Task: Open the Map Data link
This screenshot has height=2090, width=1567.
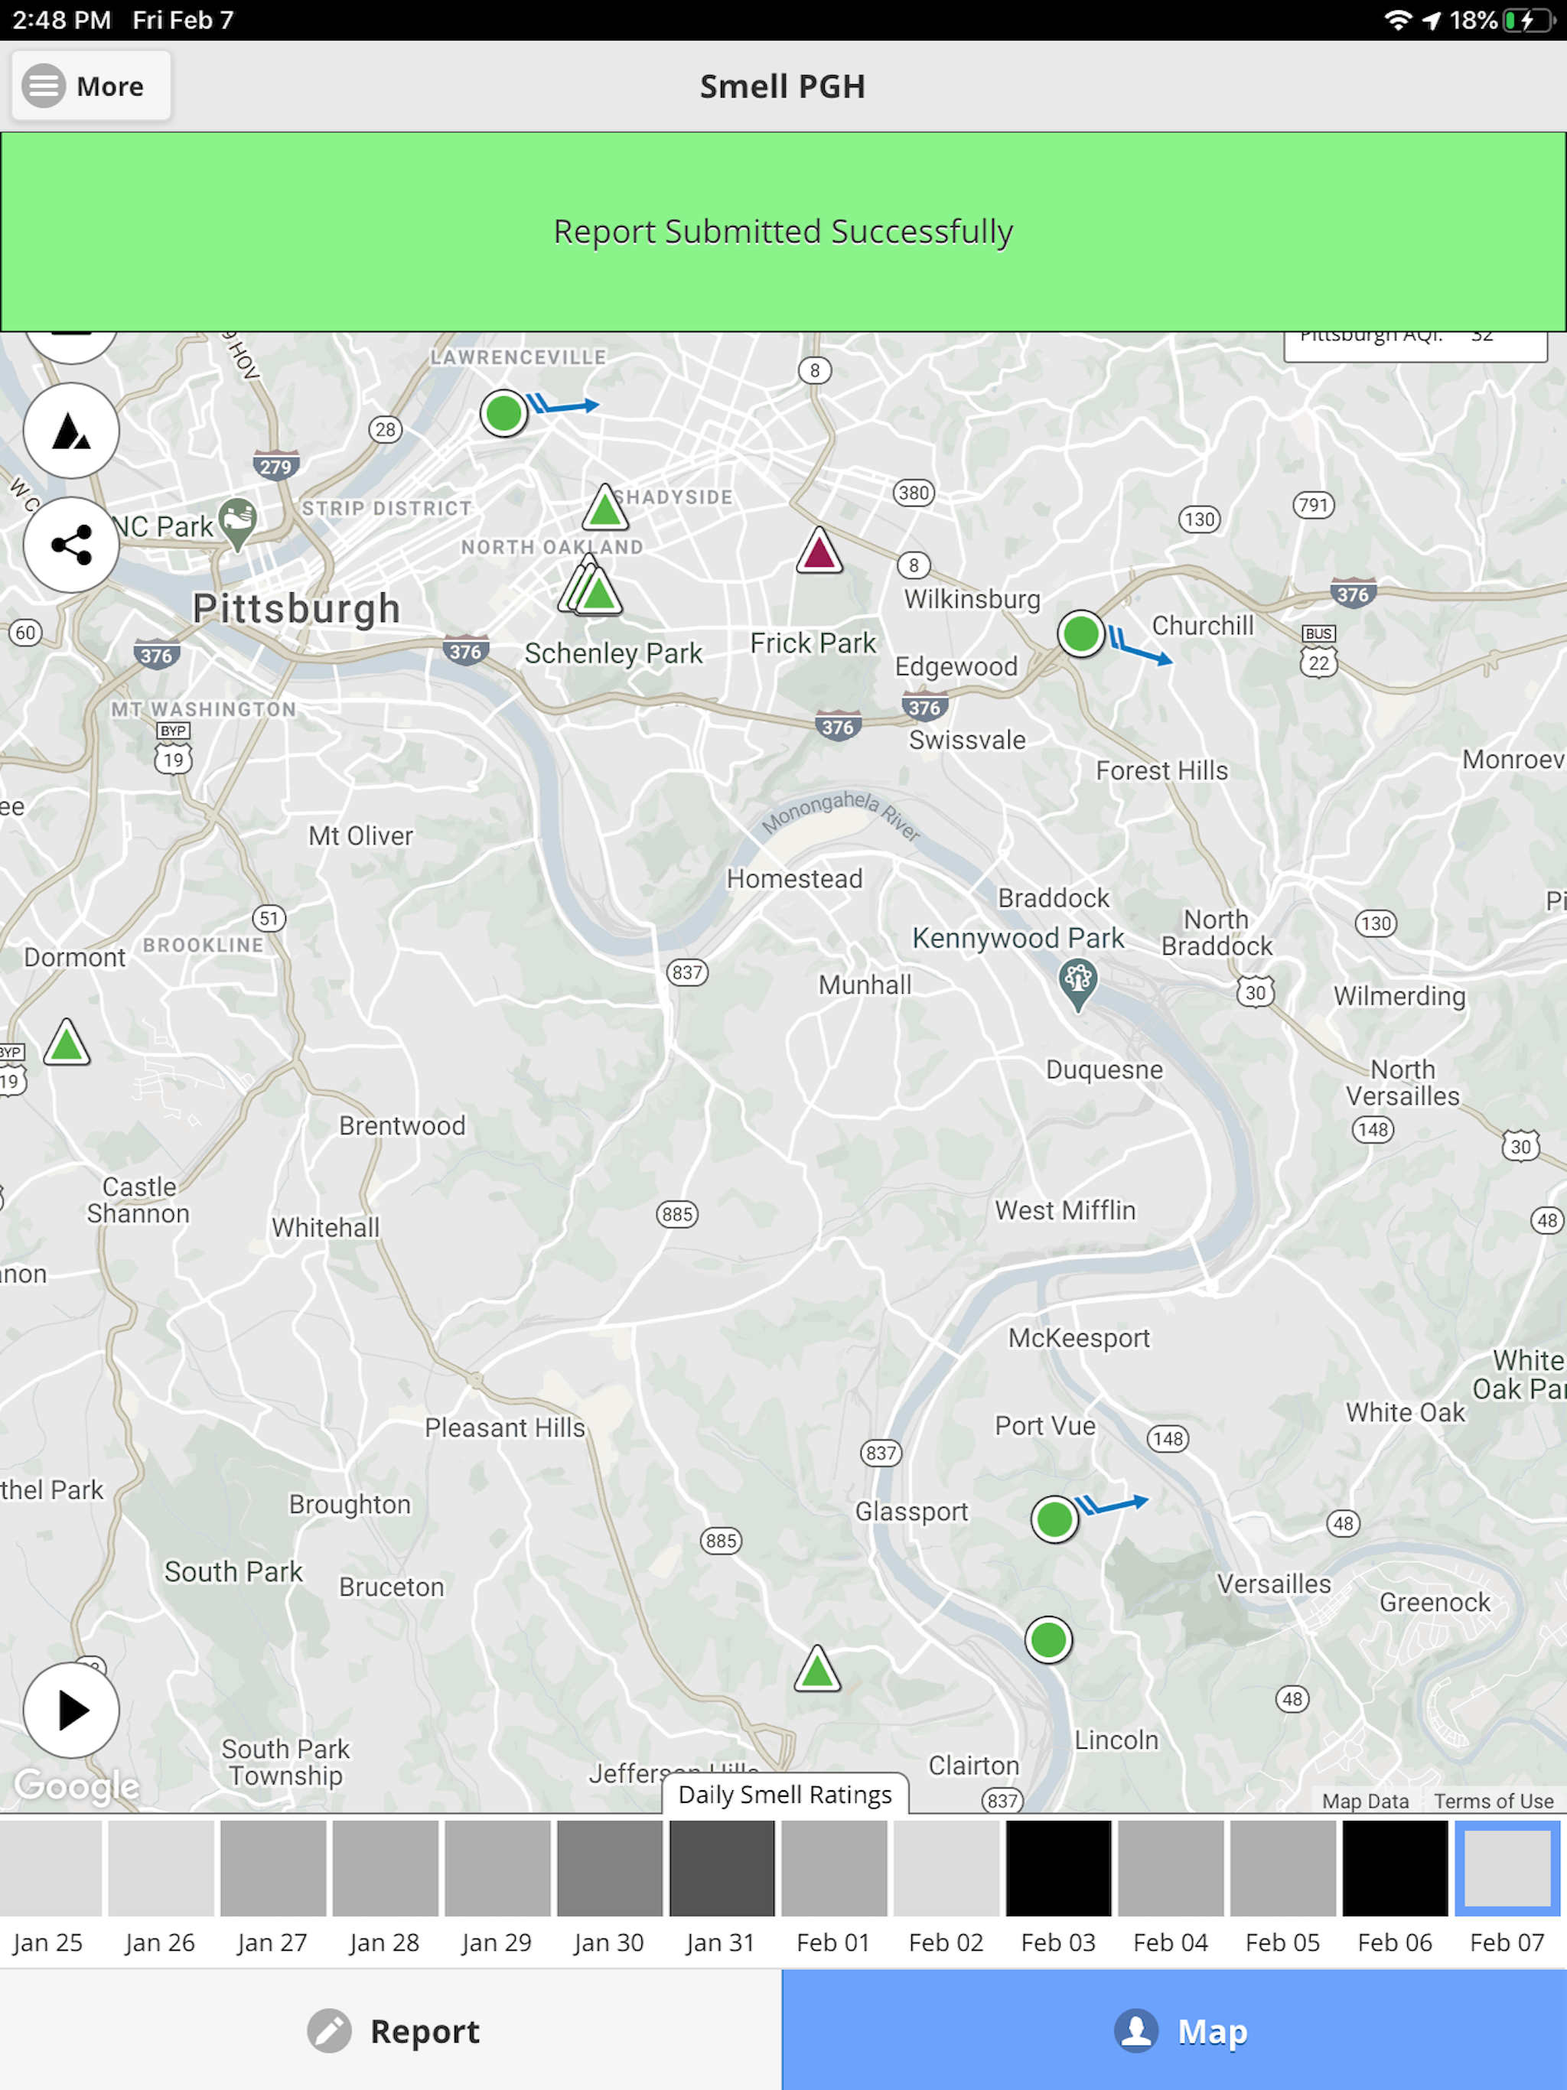Action: (1365, 1801)
